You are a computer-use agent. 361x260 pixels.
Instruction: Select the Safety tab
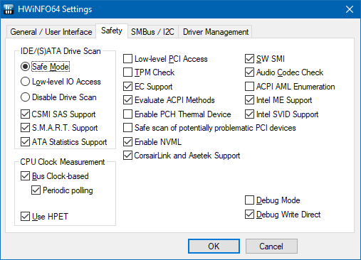pos(112,31)
